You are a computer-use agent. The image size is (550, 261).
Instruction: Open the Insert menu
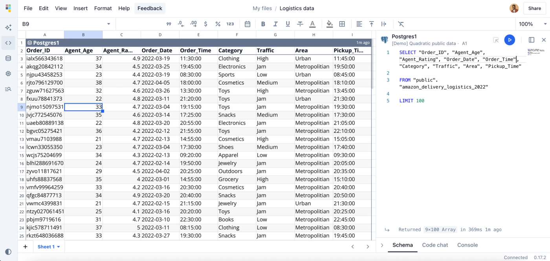(81, 8)
